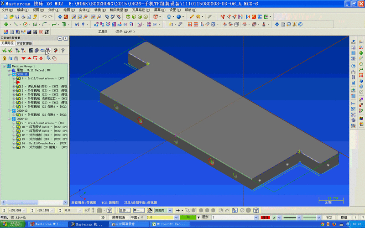Click the green 74 system color swatch
Image resolution: width=365 pixels, height=228 pixels.
(188, 218)
